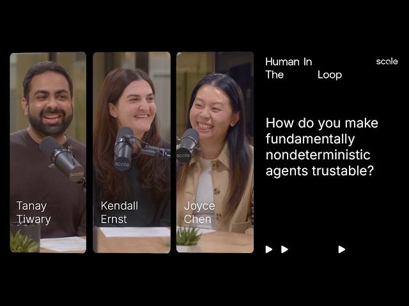Open the Tanay Tiwary video panel

click(x=48, y=152)
